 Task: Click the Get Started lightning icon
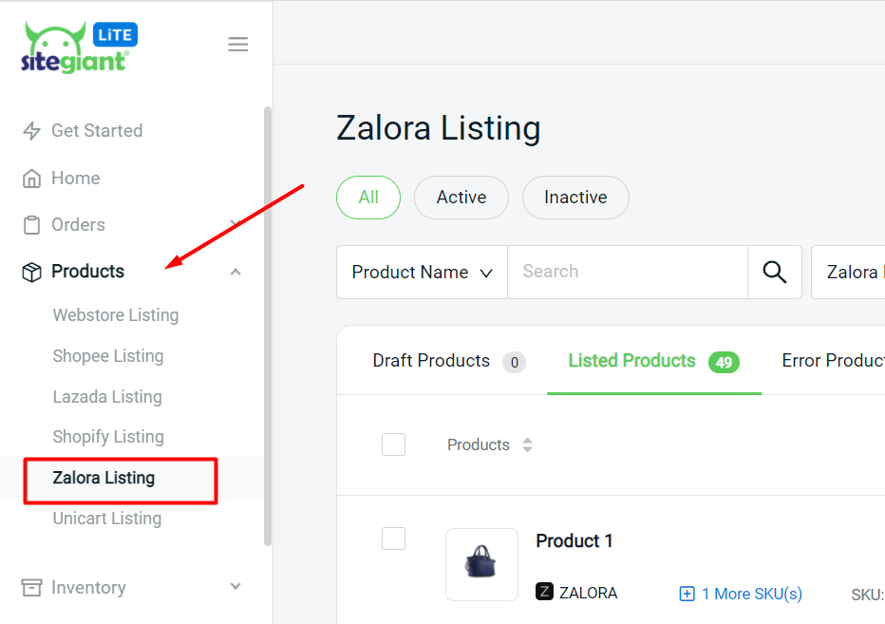(32, 131)
